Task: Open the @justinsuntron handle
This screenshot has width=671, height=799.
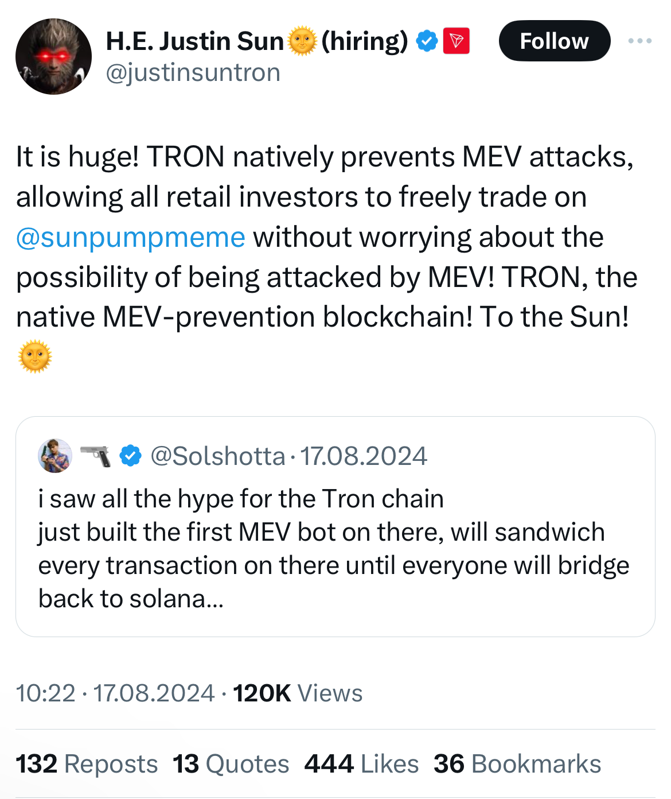Action: [x=193, y=73]
